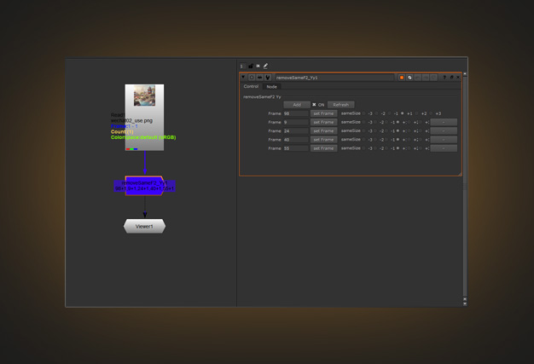Toggle the ON checkbox

pos(314,105)
